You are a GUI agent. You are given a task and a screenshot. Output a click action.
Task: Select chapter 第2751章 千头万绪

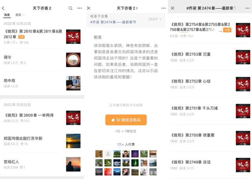195,108
